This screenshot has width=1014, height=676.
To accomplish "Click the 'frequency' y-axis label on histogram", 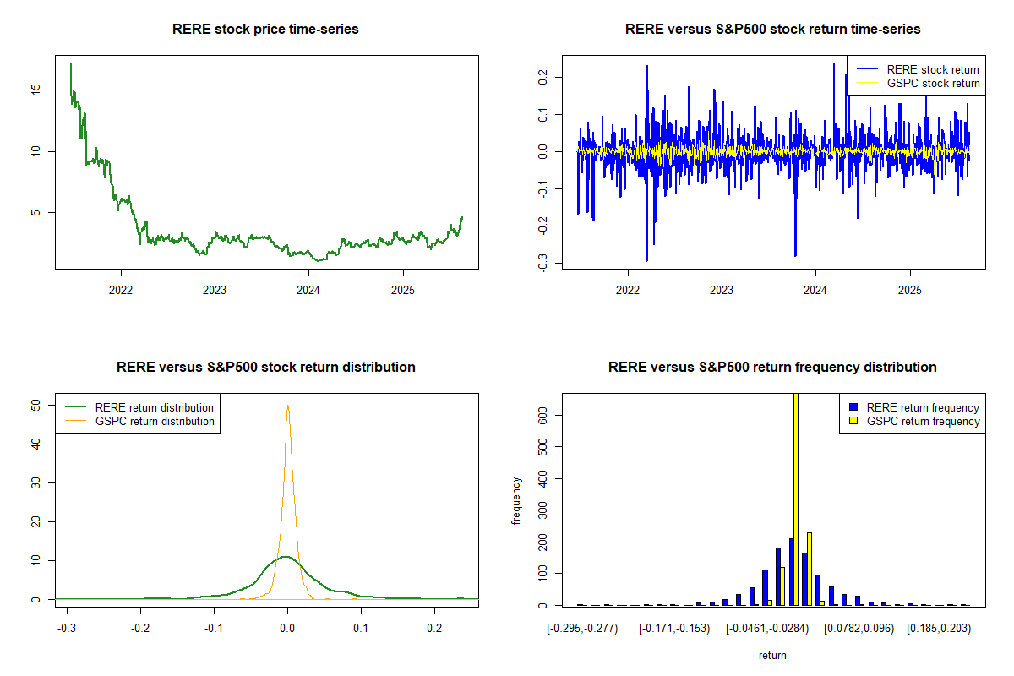I will tap(516, 500).
